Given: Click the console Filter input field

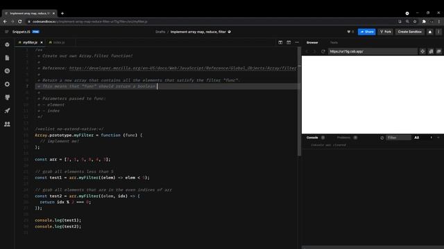Looking at the screenshot, I should pos(398,138).
